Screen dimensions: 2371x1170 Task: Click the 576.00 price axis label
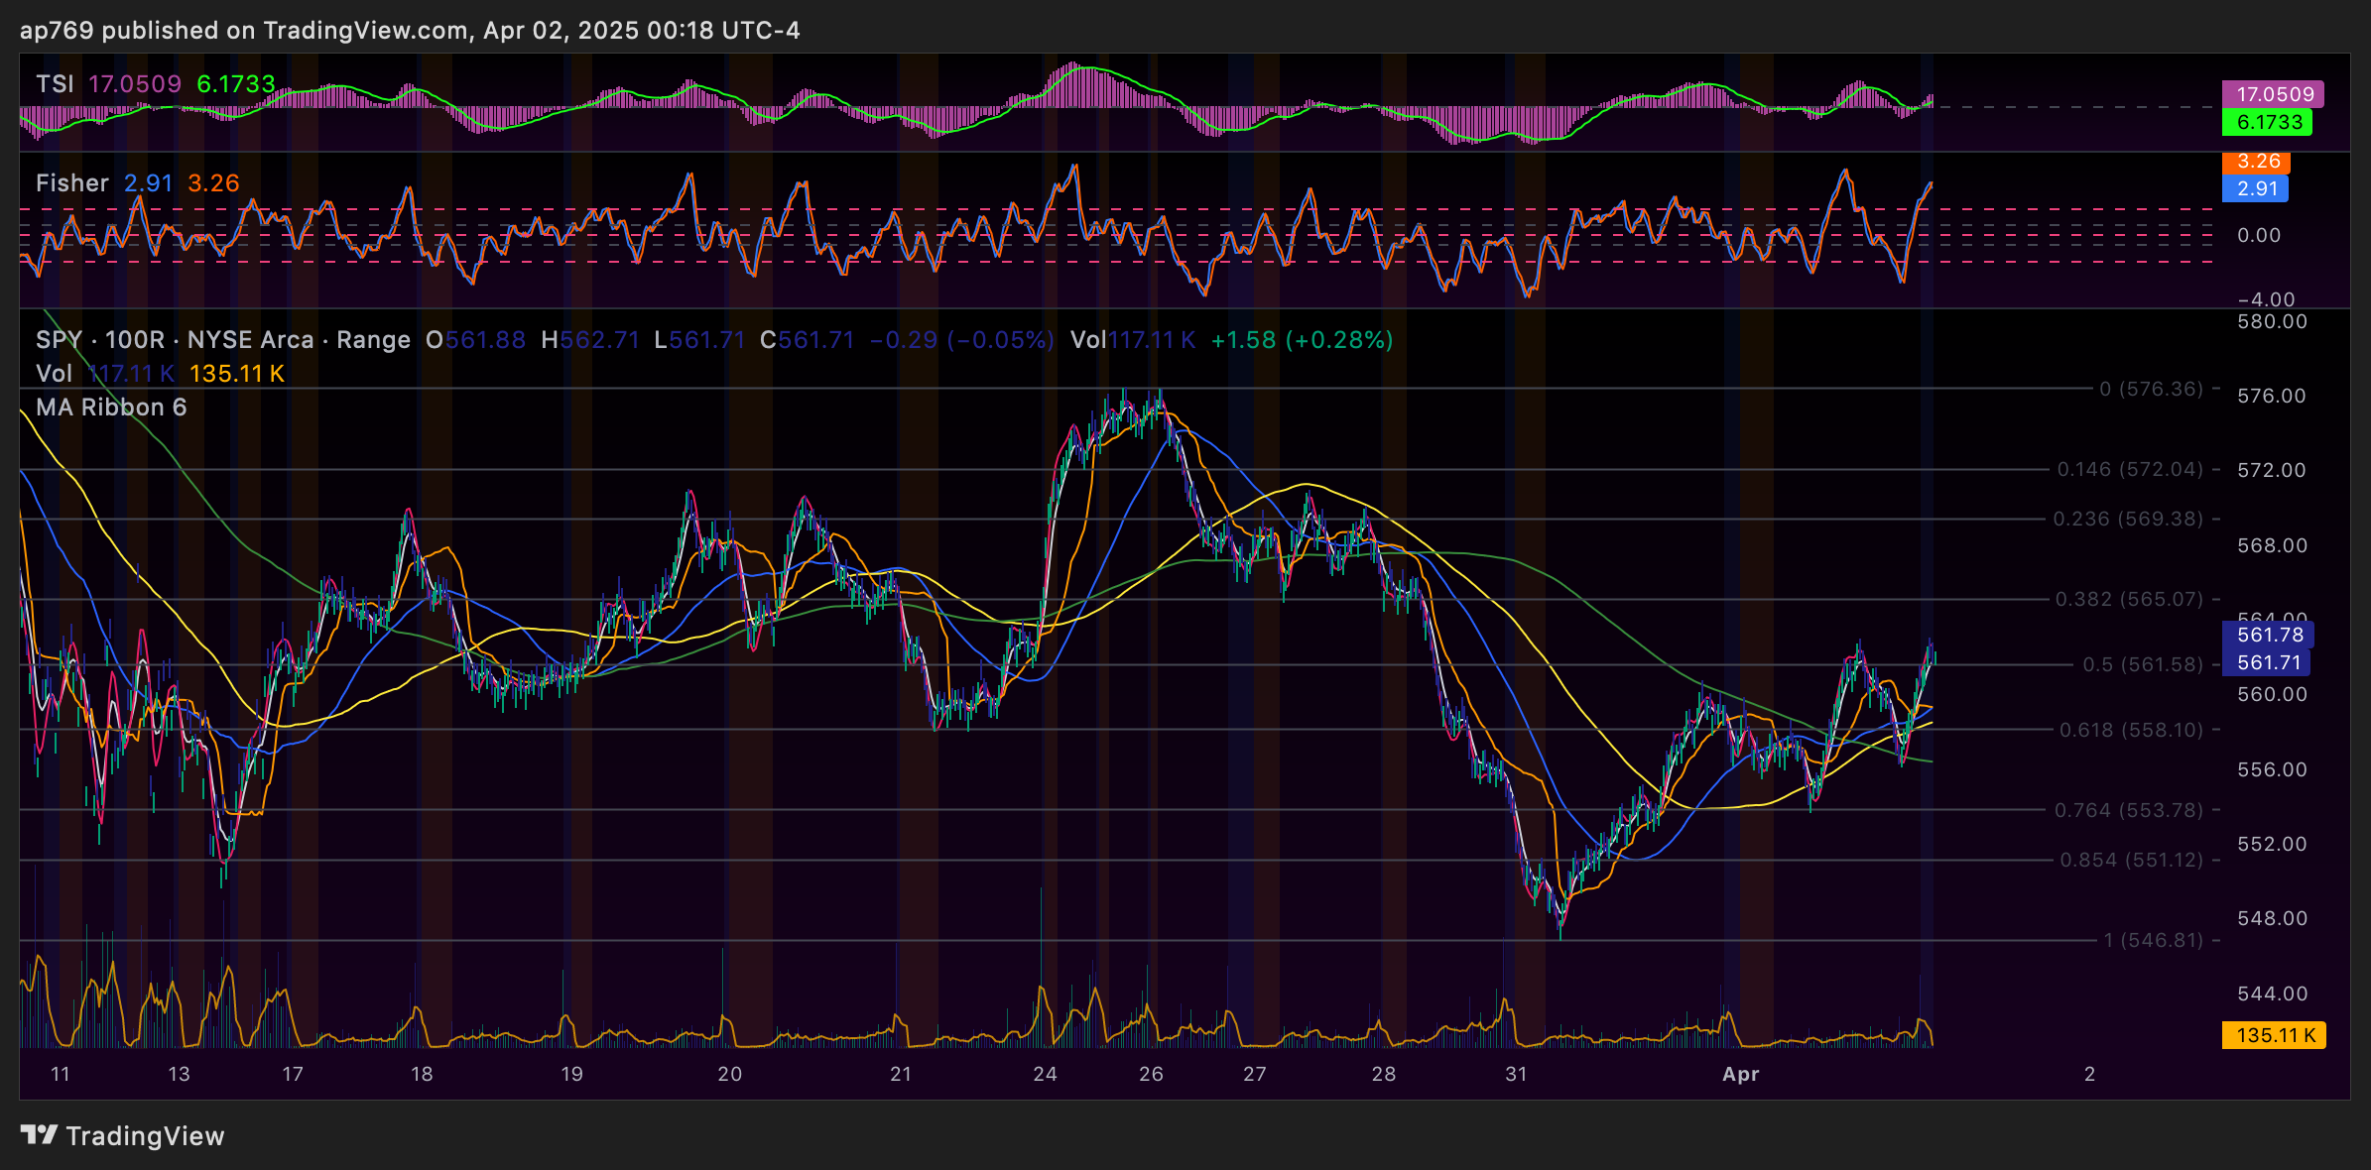(2272, 396)
